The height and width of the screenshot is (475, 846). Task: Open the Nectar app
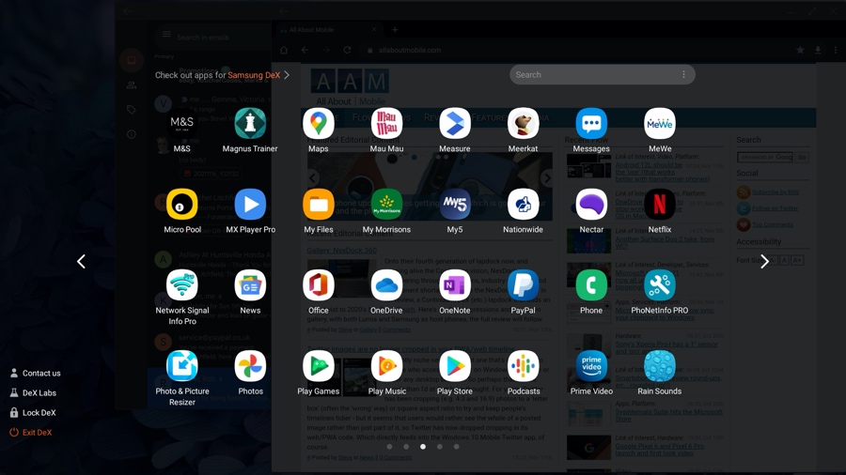pos(591,205)
